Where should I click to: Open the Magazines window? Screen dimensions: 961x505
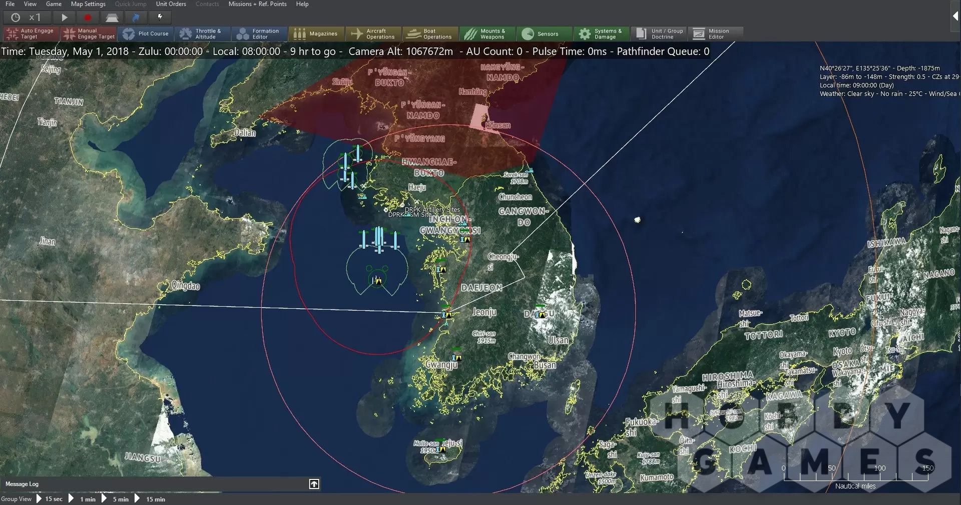click(316, 33)
